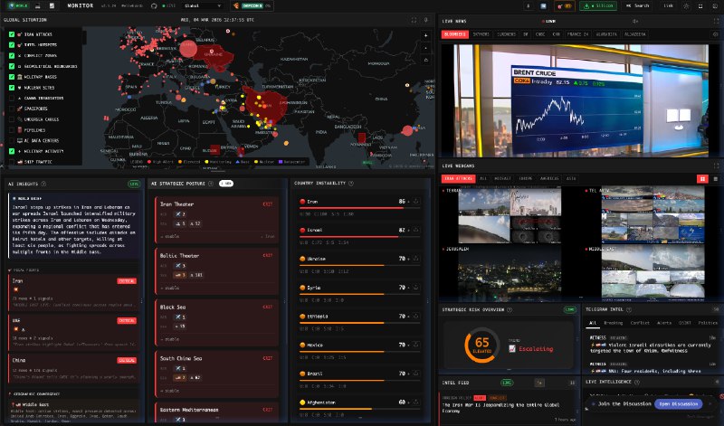The height and width of the screenshot is (426, 724).
Task: Click the download icon in top header
Action: (529, 6)
